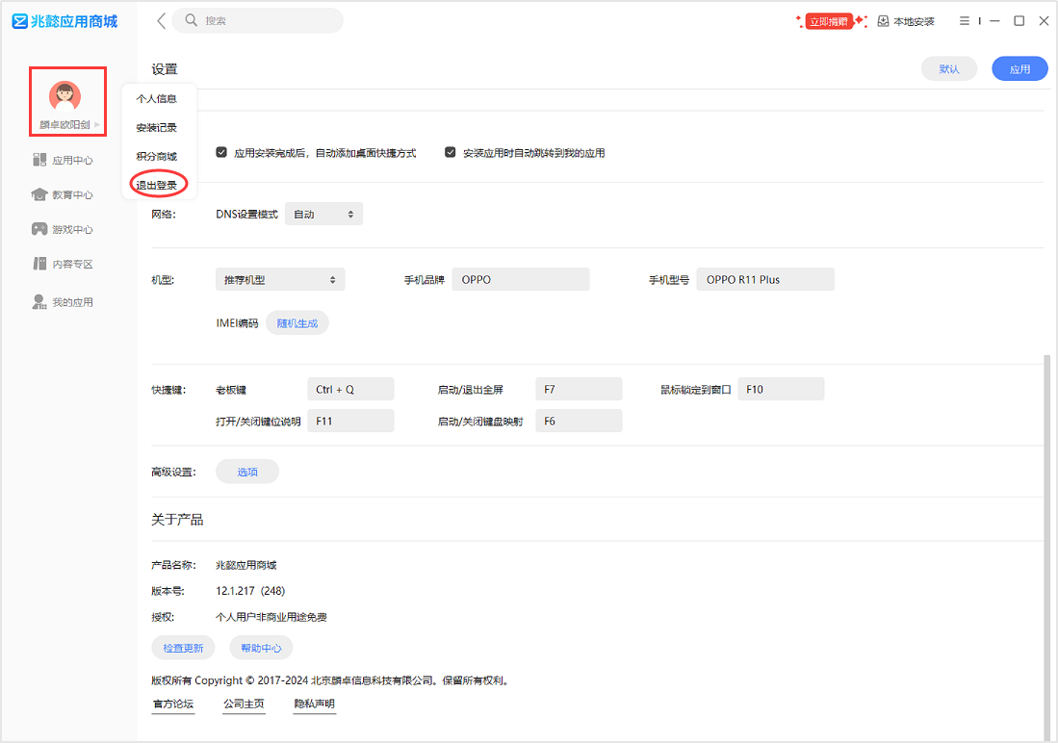Click the back arrow beside search
Image resolution: width=1058 pixels, height=743 pixels.
tap(161, 20)
